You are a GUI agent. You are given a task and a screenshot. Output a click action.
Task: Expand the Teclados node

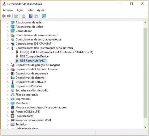[x=8, y=124]
